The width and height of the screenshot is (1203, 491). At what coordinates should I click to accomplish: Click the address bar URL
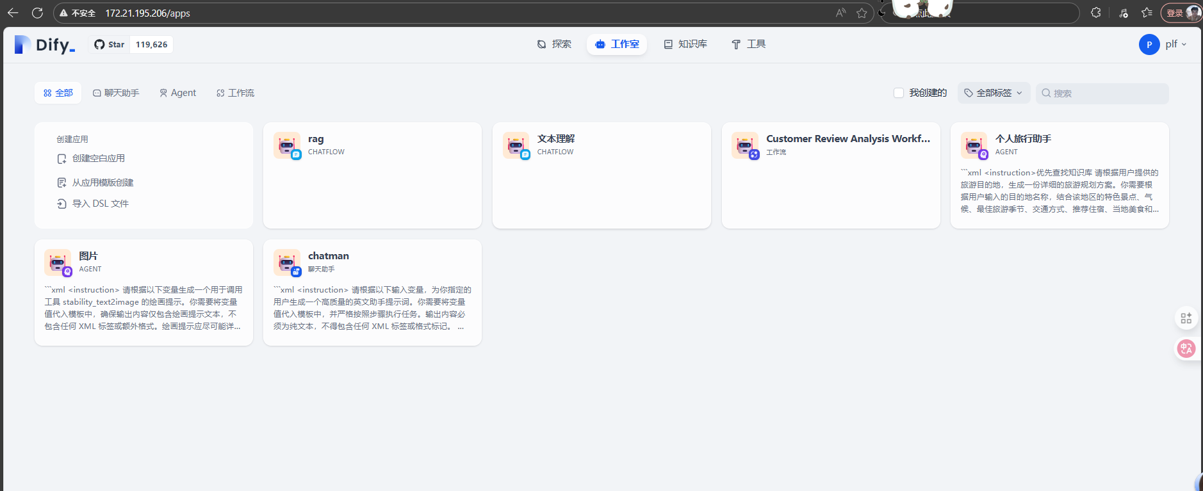148,13
